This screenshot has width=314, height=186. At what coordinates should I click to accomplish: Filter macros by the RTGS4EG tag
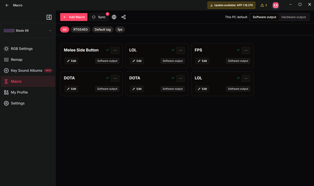coord(81,30)
